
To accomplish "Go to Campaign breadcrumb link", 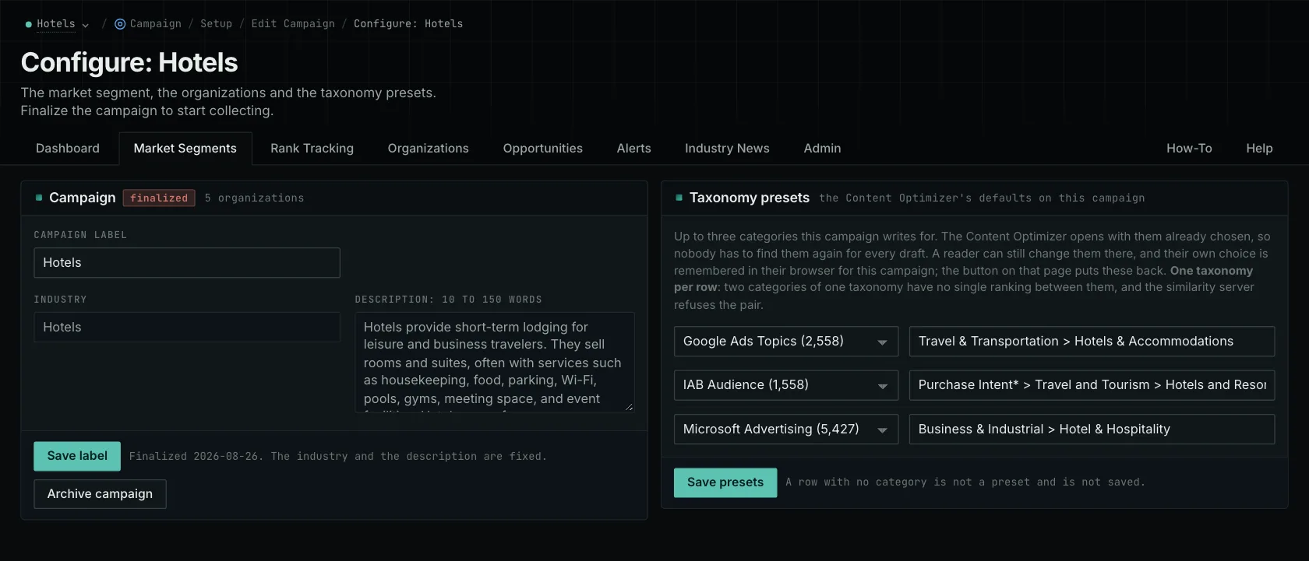I will click(x=155, y=24).
